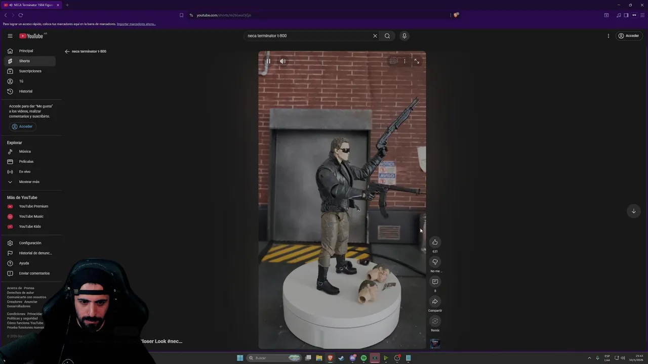Click Enviar comentarios in the sidebar

point(30,274)
